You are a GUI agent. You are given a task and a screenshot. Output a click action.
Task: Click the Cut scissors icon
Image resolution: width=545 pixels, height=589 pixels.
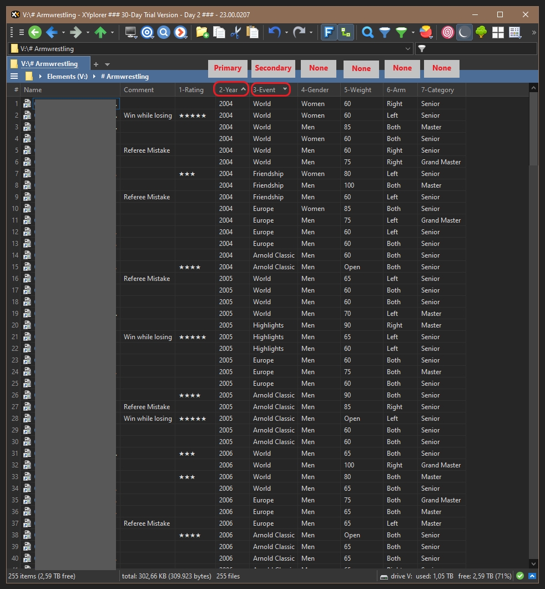point(236,33)
